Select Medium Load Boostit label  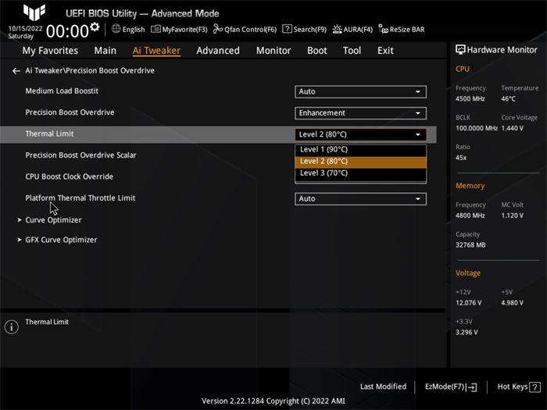click(62, 91)
